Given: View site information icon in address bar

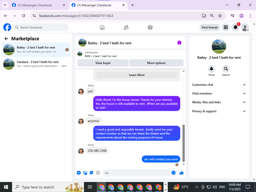Looking at the screenshot, I should [x=34, y=16].
